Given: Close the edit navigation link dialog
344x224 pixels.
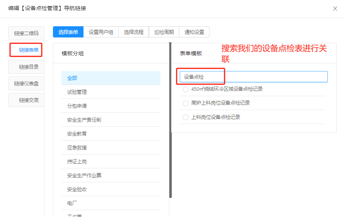Looking at the screenshot, I should (x=335, y=8).
